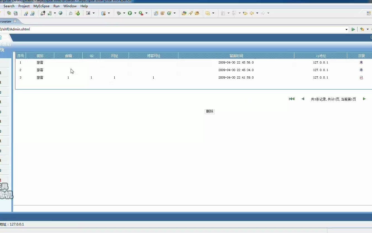Click the camera snapshot toolbar icon
The image size is (372, 233).
[88, 13]
